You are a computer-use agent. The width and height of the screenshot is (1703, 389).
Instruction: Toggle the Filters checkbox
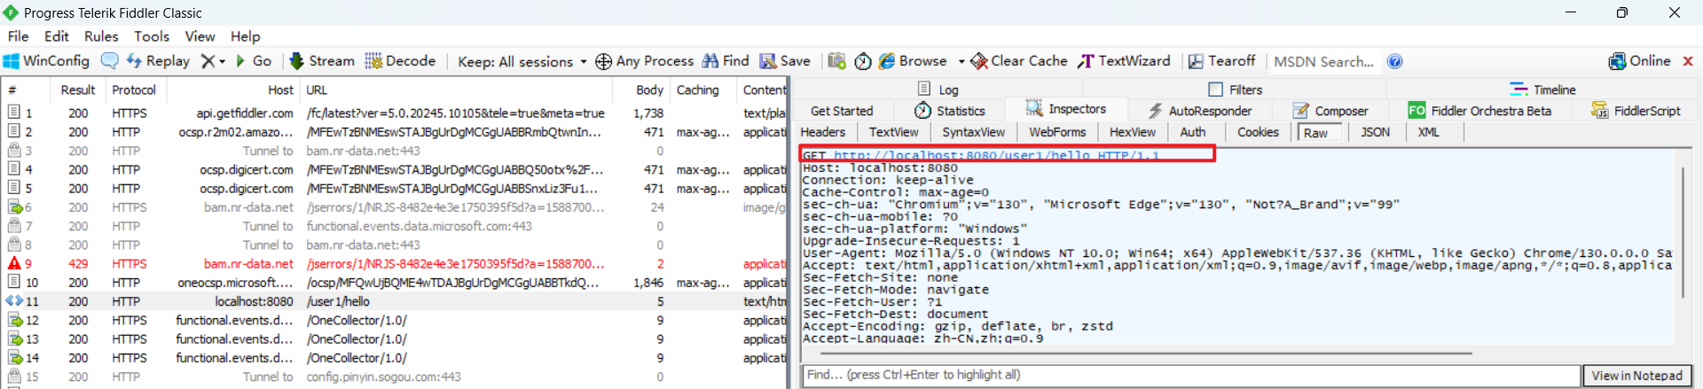click(x=1216, y=89)
